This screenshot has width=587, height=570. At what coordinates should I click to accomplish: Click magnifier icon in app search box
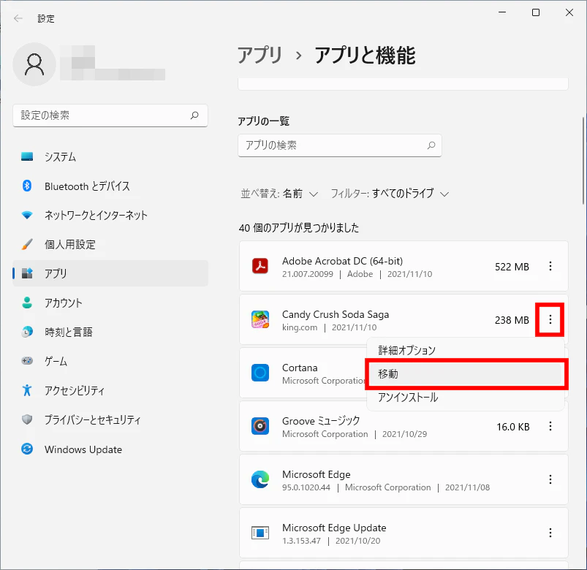(431, 145)
